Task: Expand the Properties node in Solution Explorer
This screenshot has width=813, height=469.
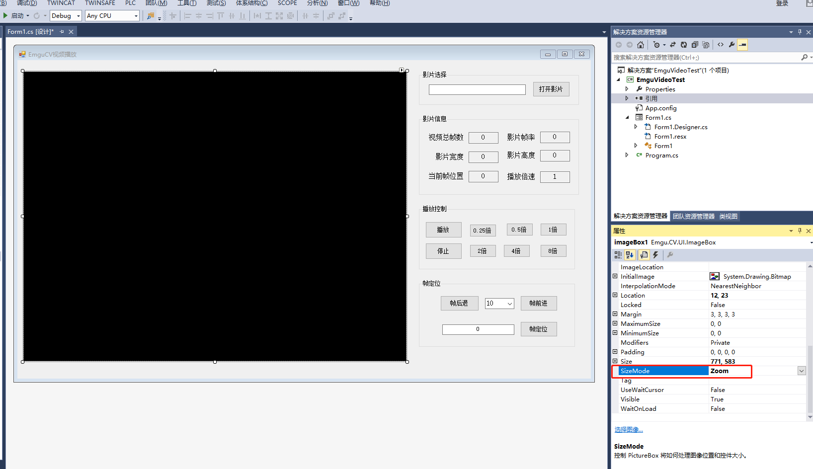Action: [627, 89]
